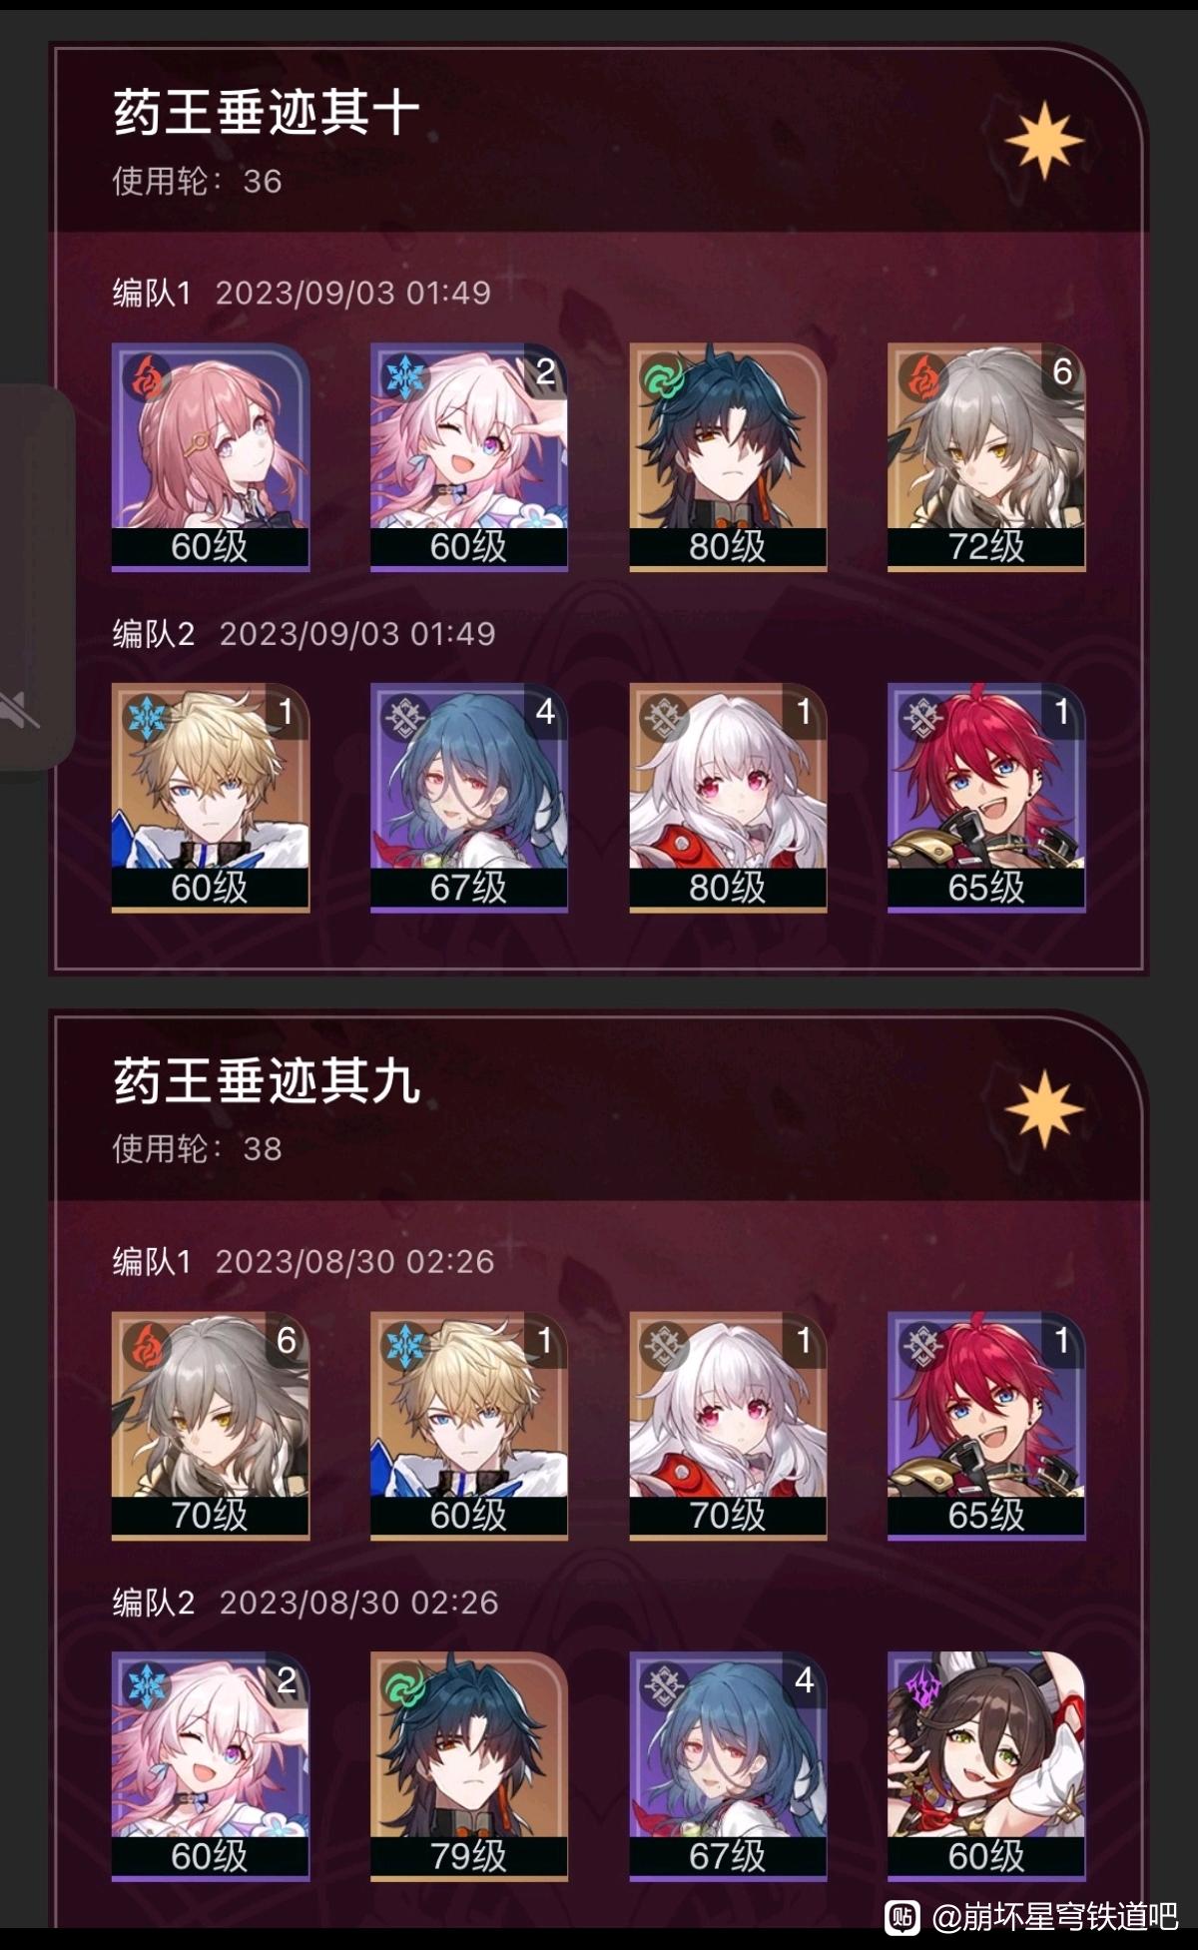Tap 编队2 label dated 2023/08/30 02:26

(154, 1603)
